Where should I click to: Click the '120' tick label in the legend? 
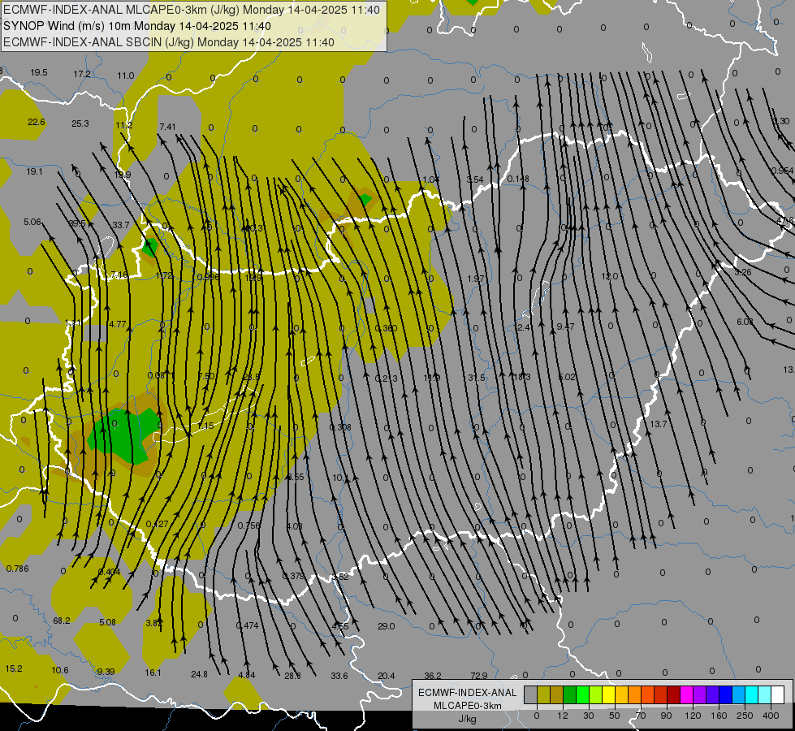[693, 716]
